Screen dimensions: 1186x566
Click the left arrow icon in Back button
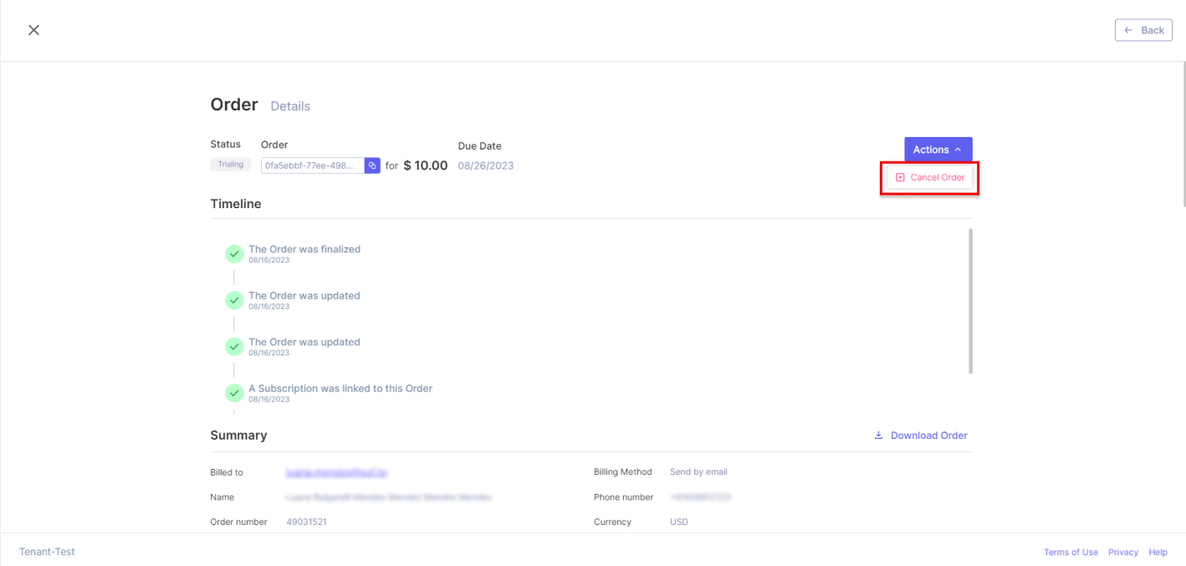1129,30
